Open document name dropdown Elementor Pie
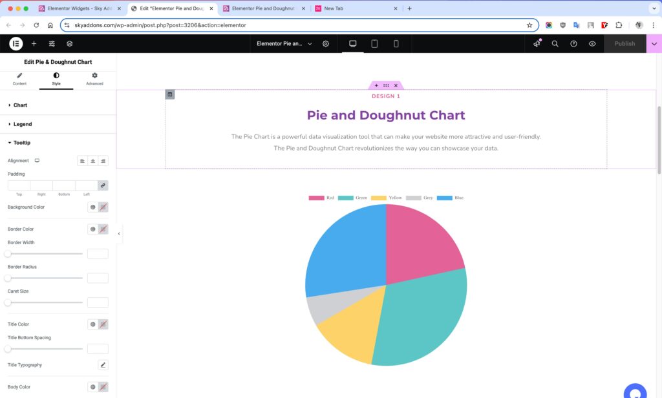Viewport: 662px width, 398px height. click(x=284, y=43)
